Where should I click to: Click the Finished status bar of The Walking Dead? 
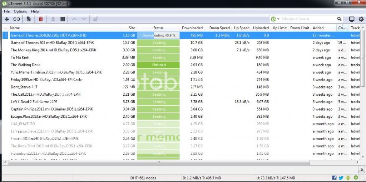158,65
